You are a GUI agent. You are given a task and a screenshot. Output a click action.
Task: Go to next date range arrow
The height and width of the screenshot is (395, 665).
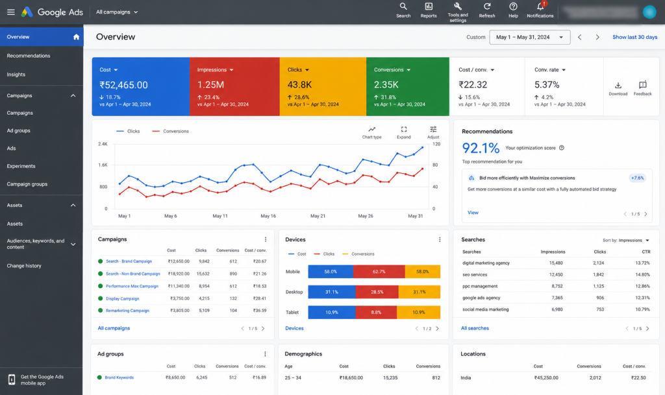(597, 37)
